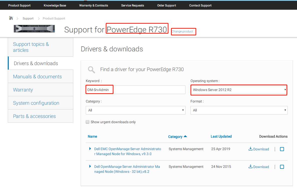Select System configuration sidebar tab
Viewport: 297px width, 188px height.
pos(40,103)
